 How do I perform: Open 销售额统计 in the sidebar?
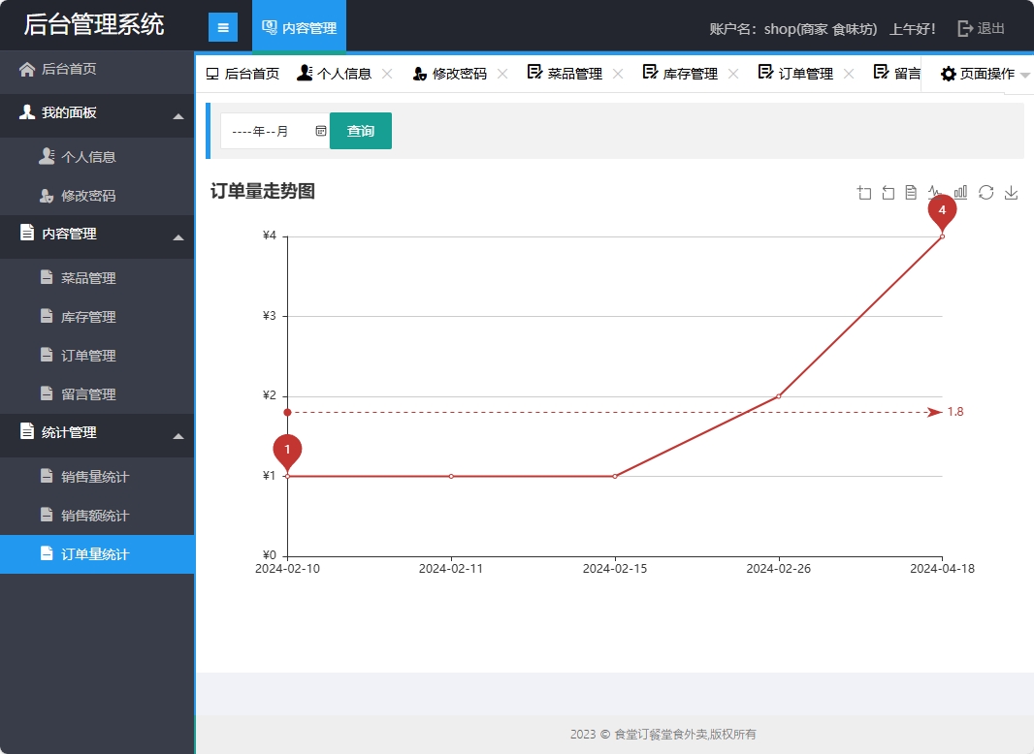(94, 516)
